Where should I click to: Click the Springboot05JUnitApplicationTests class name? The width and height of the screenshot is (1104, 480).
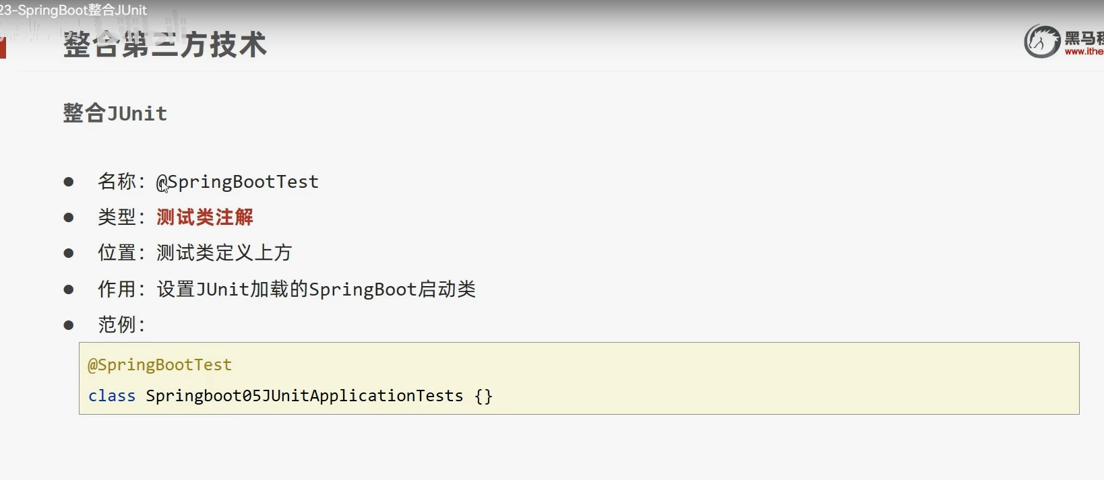tap(305, 396)
